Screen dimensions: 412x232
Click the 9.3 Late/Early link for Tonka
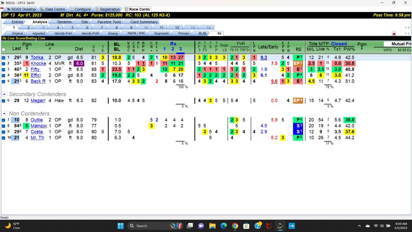point(264,57)
